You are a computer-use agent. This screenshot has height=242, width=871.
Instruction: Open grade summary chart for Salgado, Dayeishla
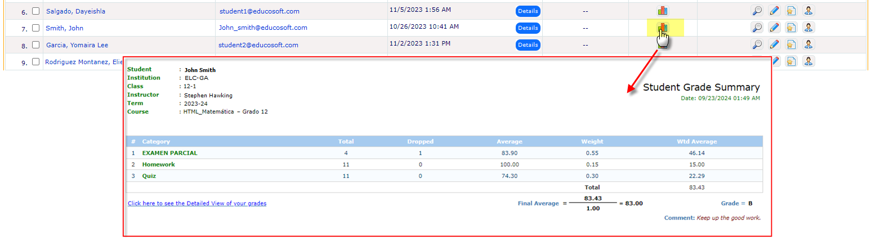click(662, 11)
